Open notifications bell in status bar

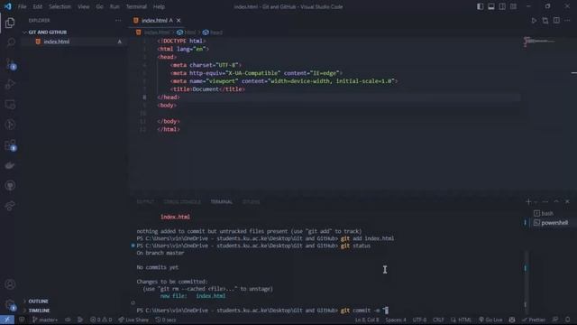tap(567, 320)
